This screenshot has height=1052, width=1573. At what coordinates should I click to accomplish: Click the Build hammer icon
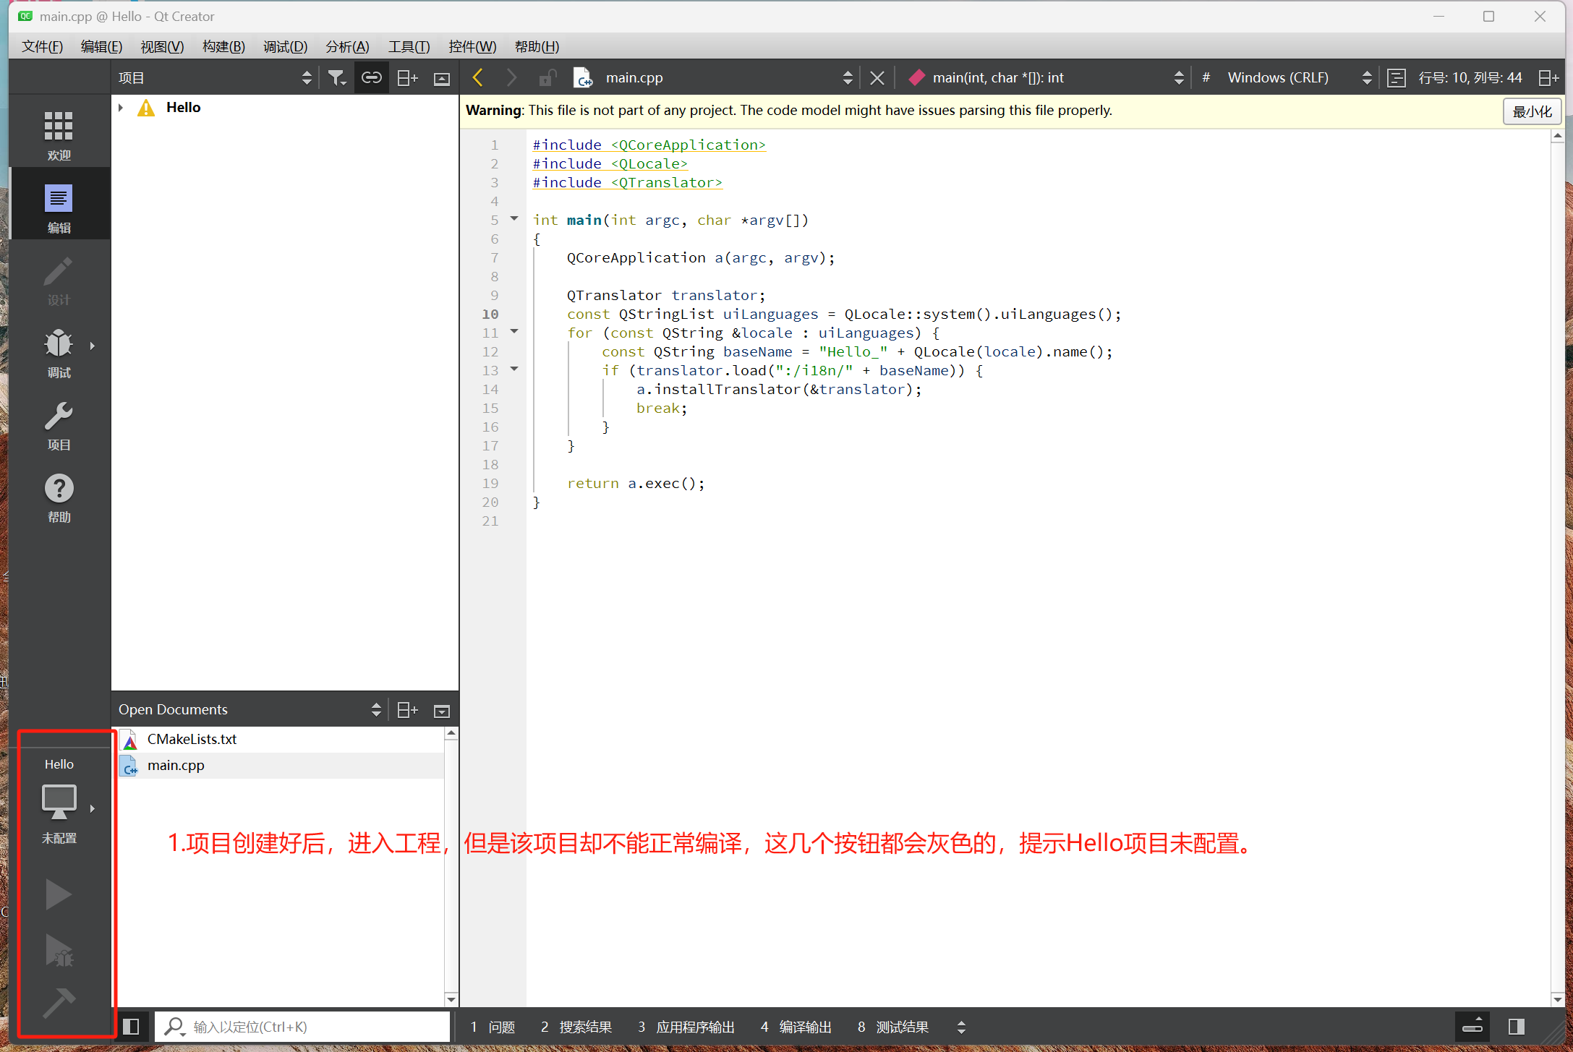coord(58,1004)
